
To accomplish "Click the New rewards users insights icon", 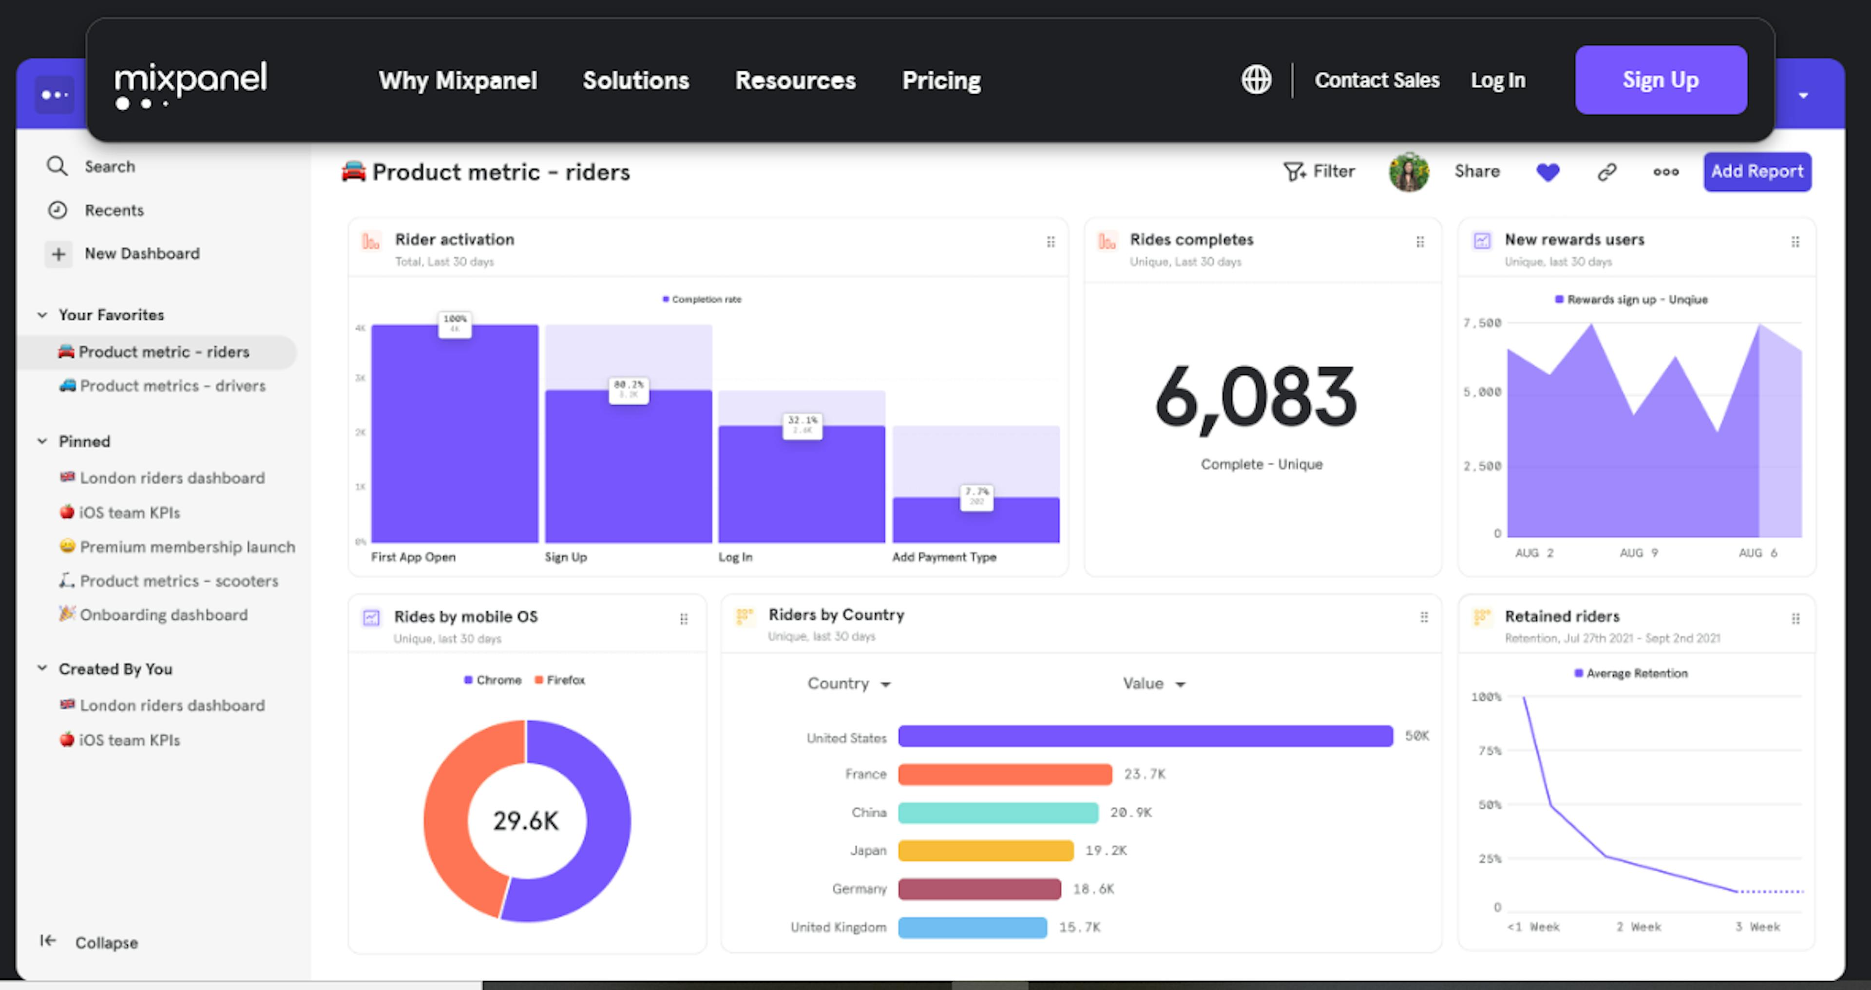I will (1482, 240).
